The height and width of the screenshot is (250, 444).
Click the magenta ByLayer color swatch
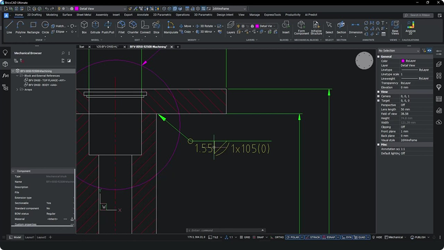click(403, 61)
